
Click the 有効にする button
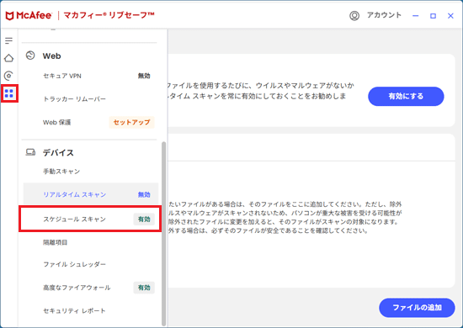point(406,96)
